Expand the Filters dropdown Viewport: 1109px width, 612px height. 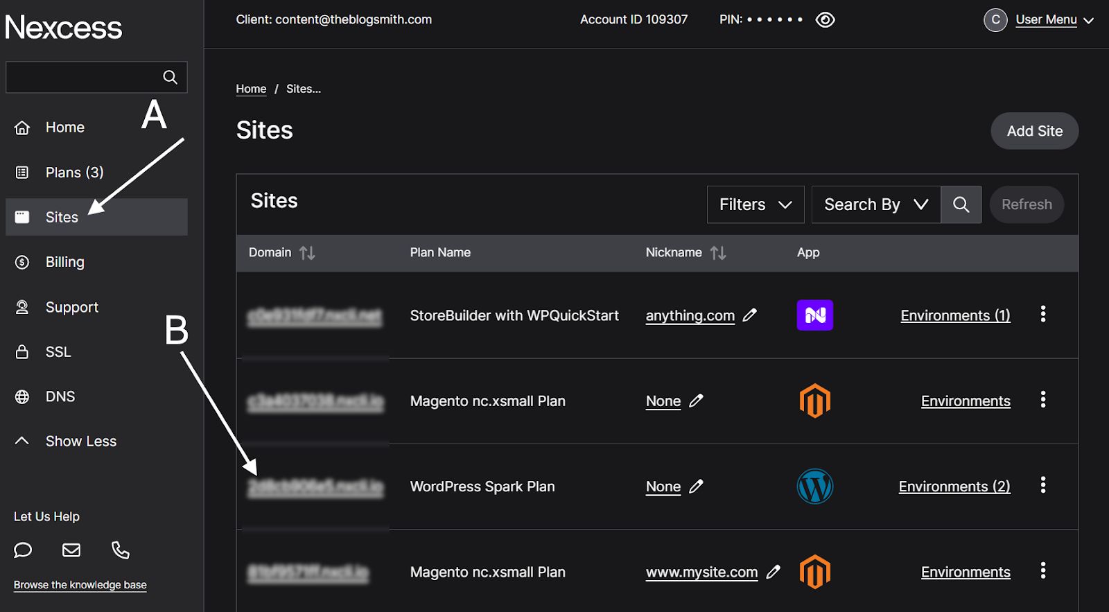[x=756, y=204]
